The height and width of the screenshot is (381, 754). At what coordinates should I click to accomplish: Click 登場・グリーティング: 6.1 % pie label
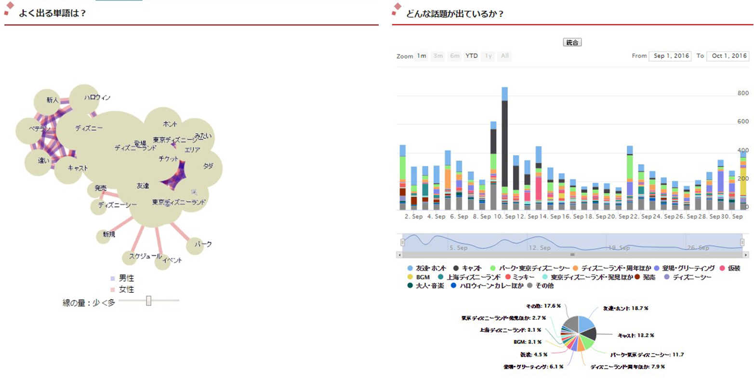pyautogui.click(x=534, y=367)
